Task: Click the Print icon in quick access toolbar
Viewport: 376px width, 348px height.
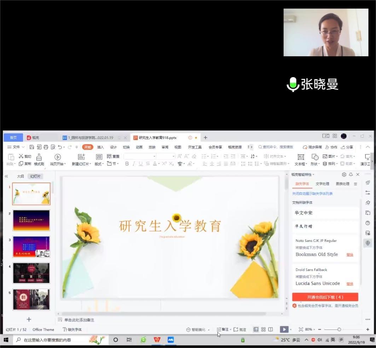Action: pyautogui.click(x=46, y=147)
